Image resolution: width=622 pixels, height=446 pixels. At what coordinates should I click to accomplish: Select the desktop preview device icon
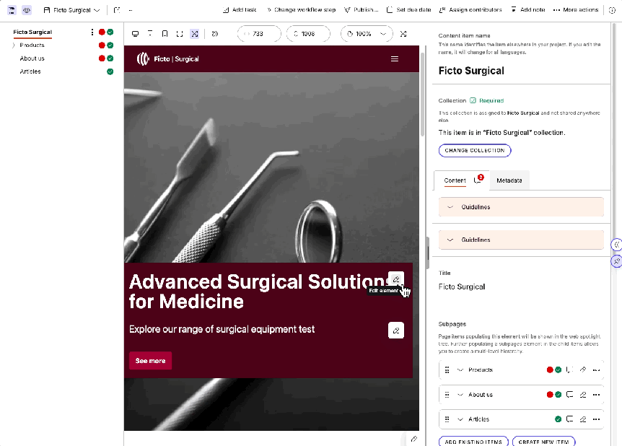135,34
